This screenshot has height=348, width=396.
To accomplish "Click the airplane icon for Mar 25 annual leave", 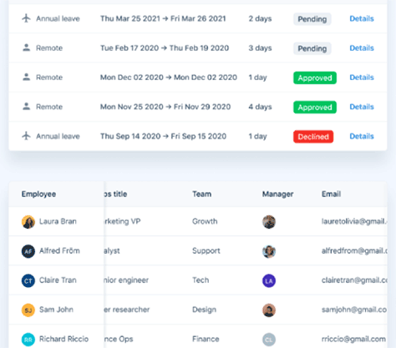I will (26, 18).
